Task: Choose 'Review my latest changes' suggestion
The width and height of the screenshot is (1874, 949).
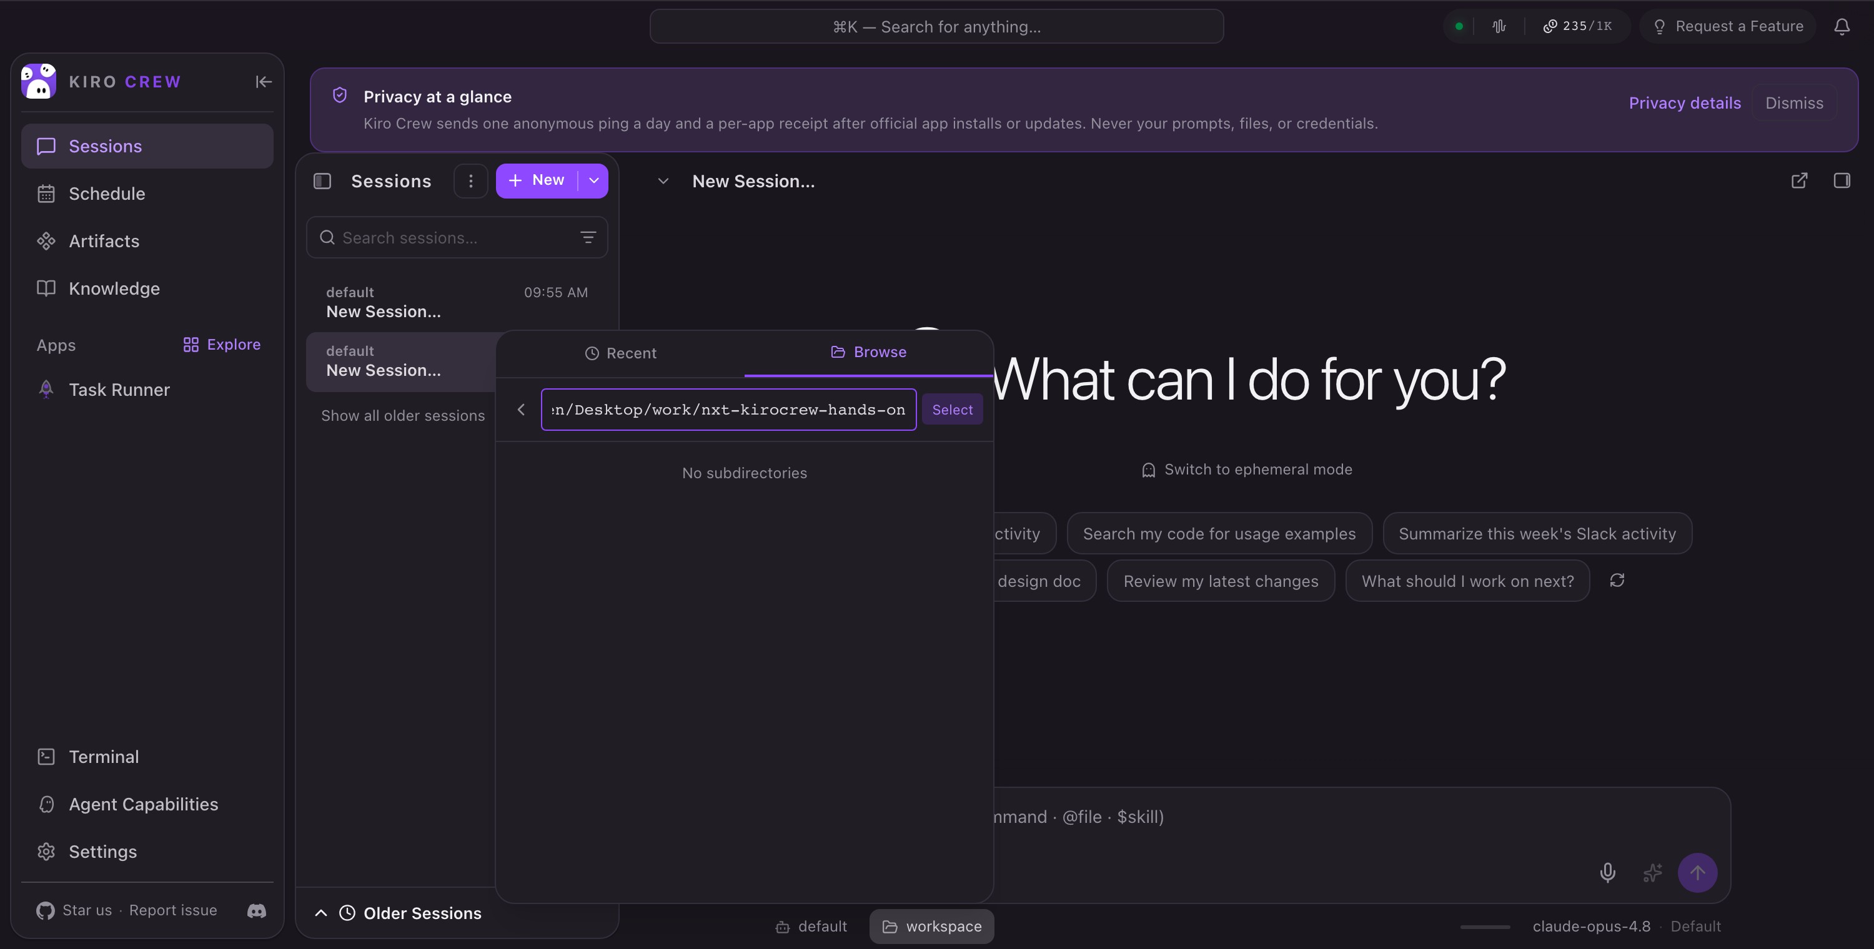Action: coord(1221,581)
